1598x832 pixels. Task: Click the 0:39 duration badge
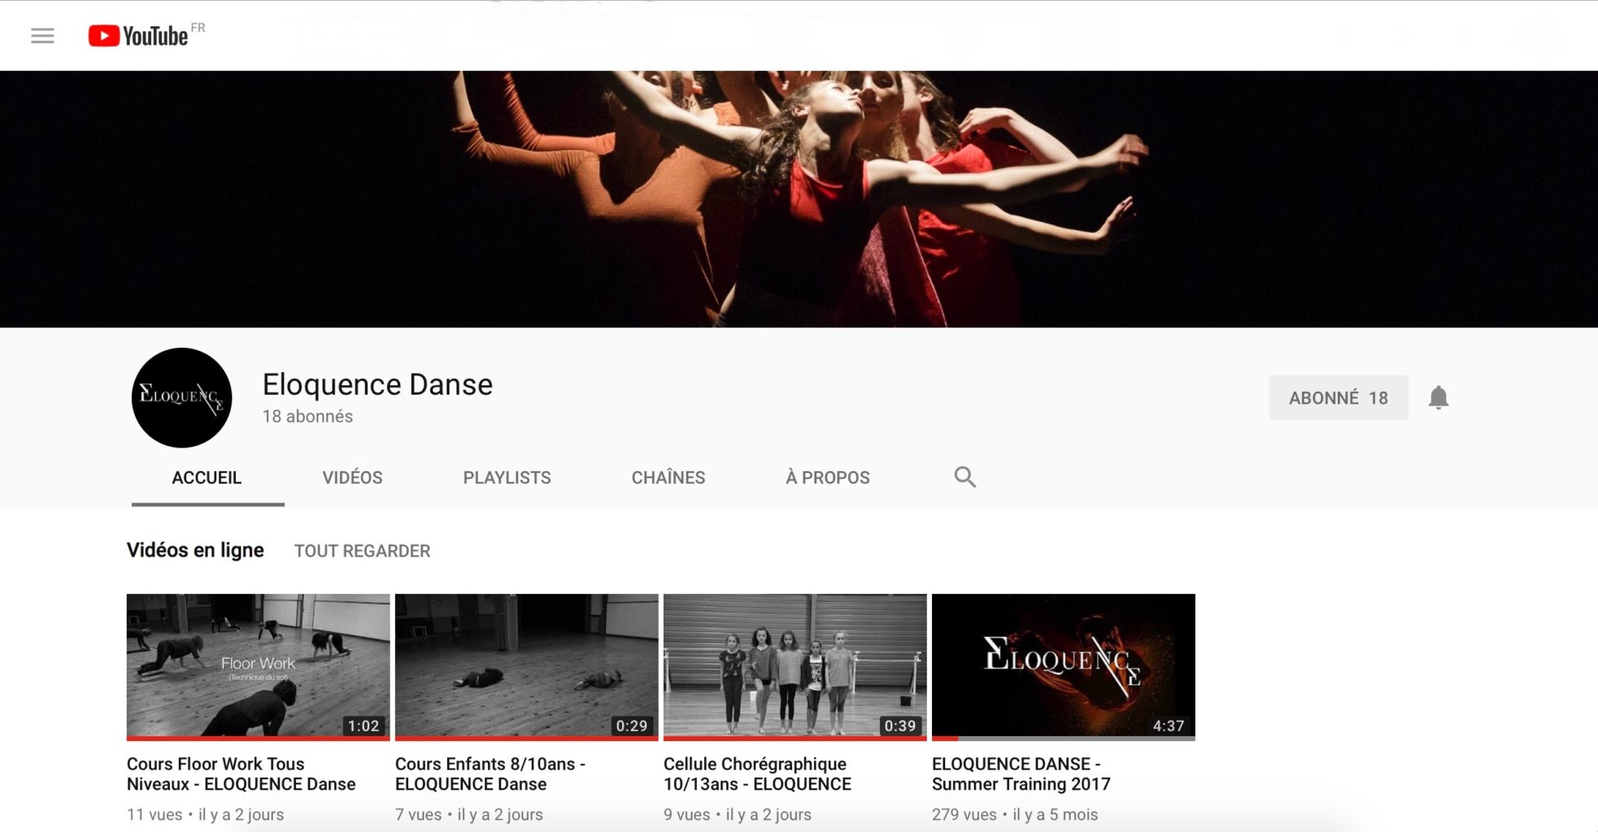tap(899, 726)
